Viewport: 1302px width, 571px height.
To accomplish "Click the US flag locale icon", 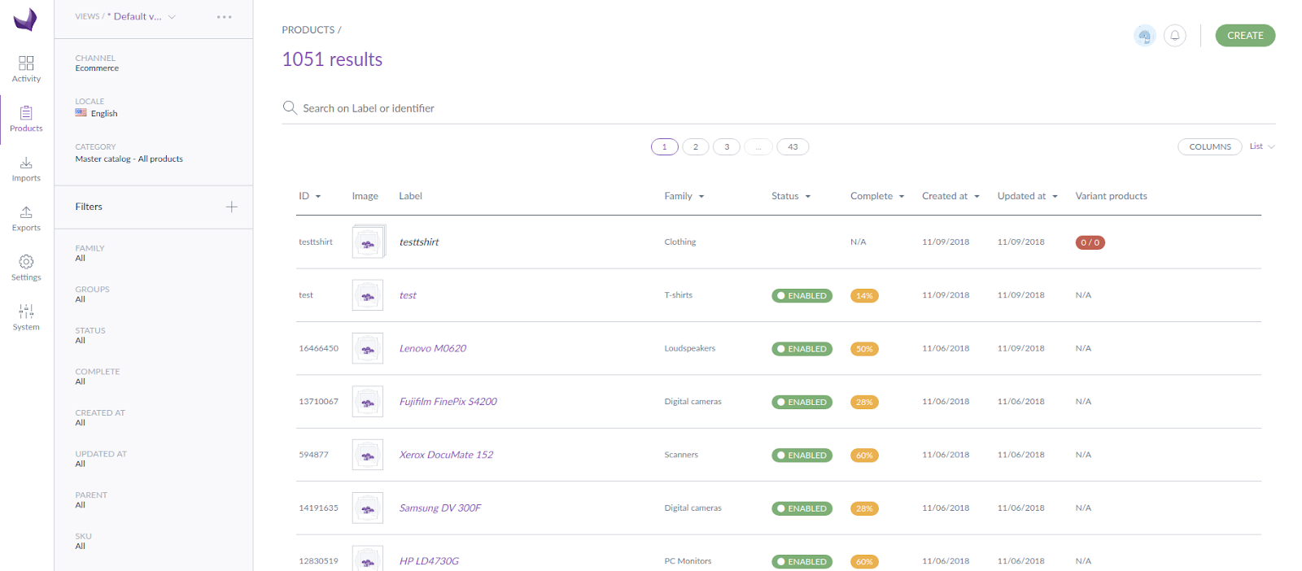I will pos(81,113).
